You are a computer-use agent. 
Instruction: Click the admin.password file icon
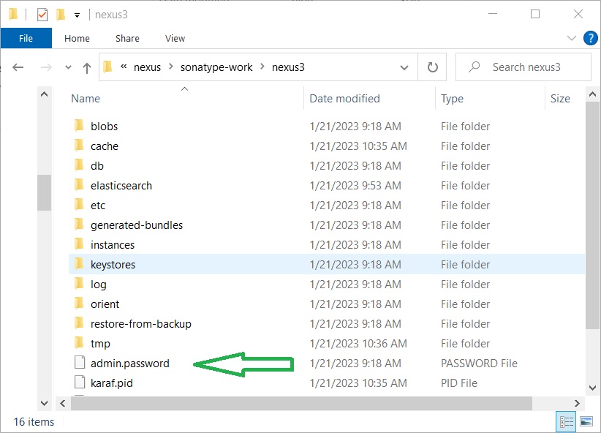(x=80, y=363)
